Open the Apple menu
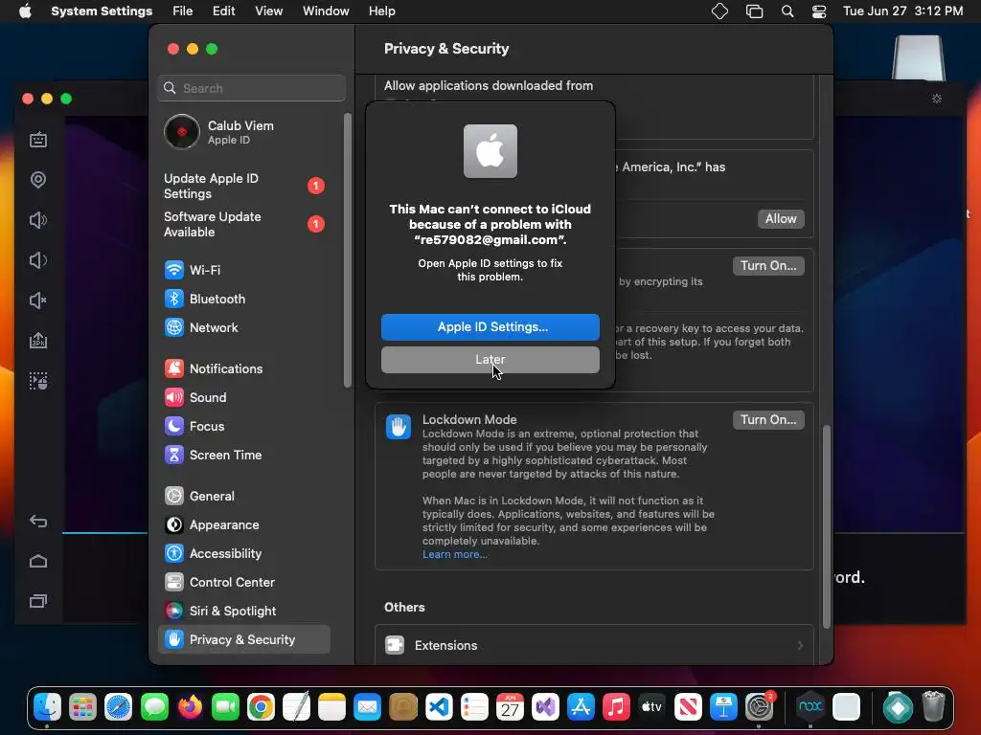Screen dimensions: 981x735 pos(25,11)
